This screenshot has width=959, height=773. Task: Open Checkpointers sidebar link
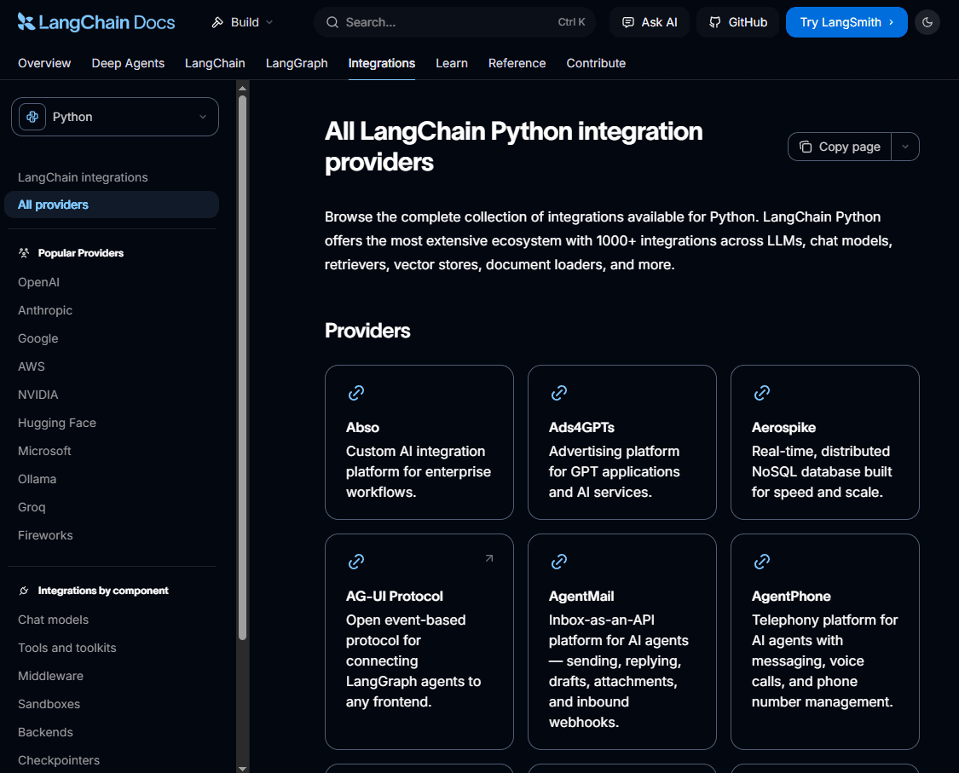click(x=59, y=761)
